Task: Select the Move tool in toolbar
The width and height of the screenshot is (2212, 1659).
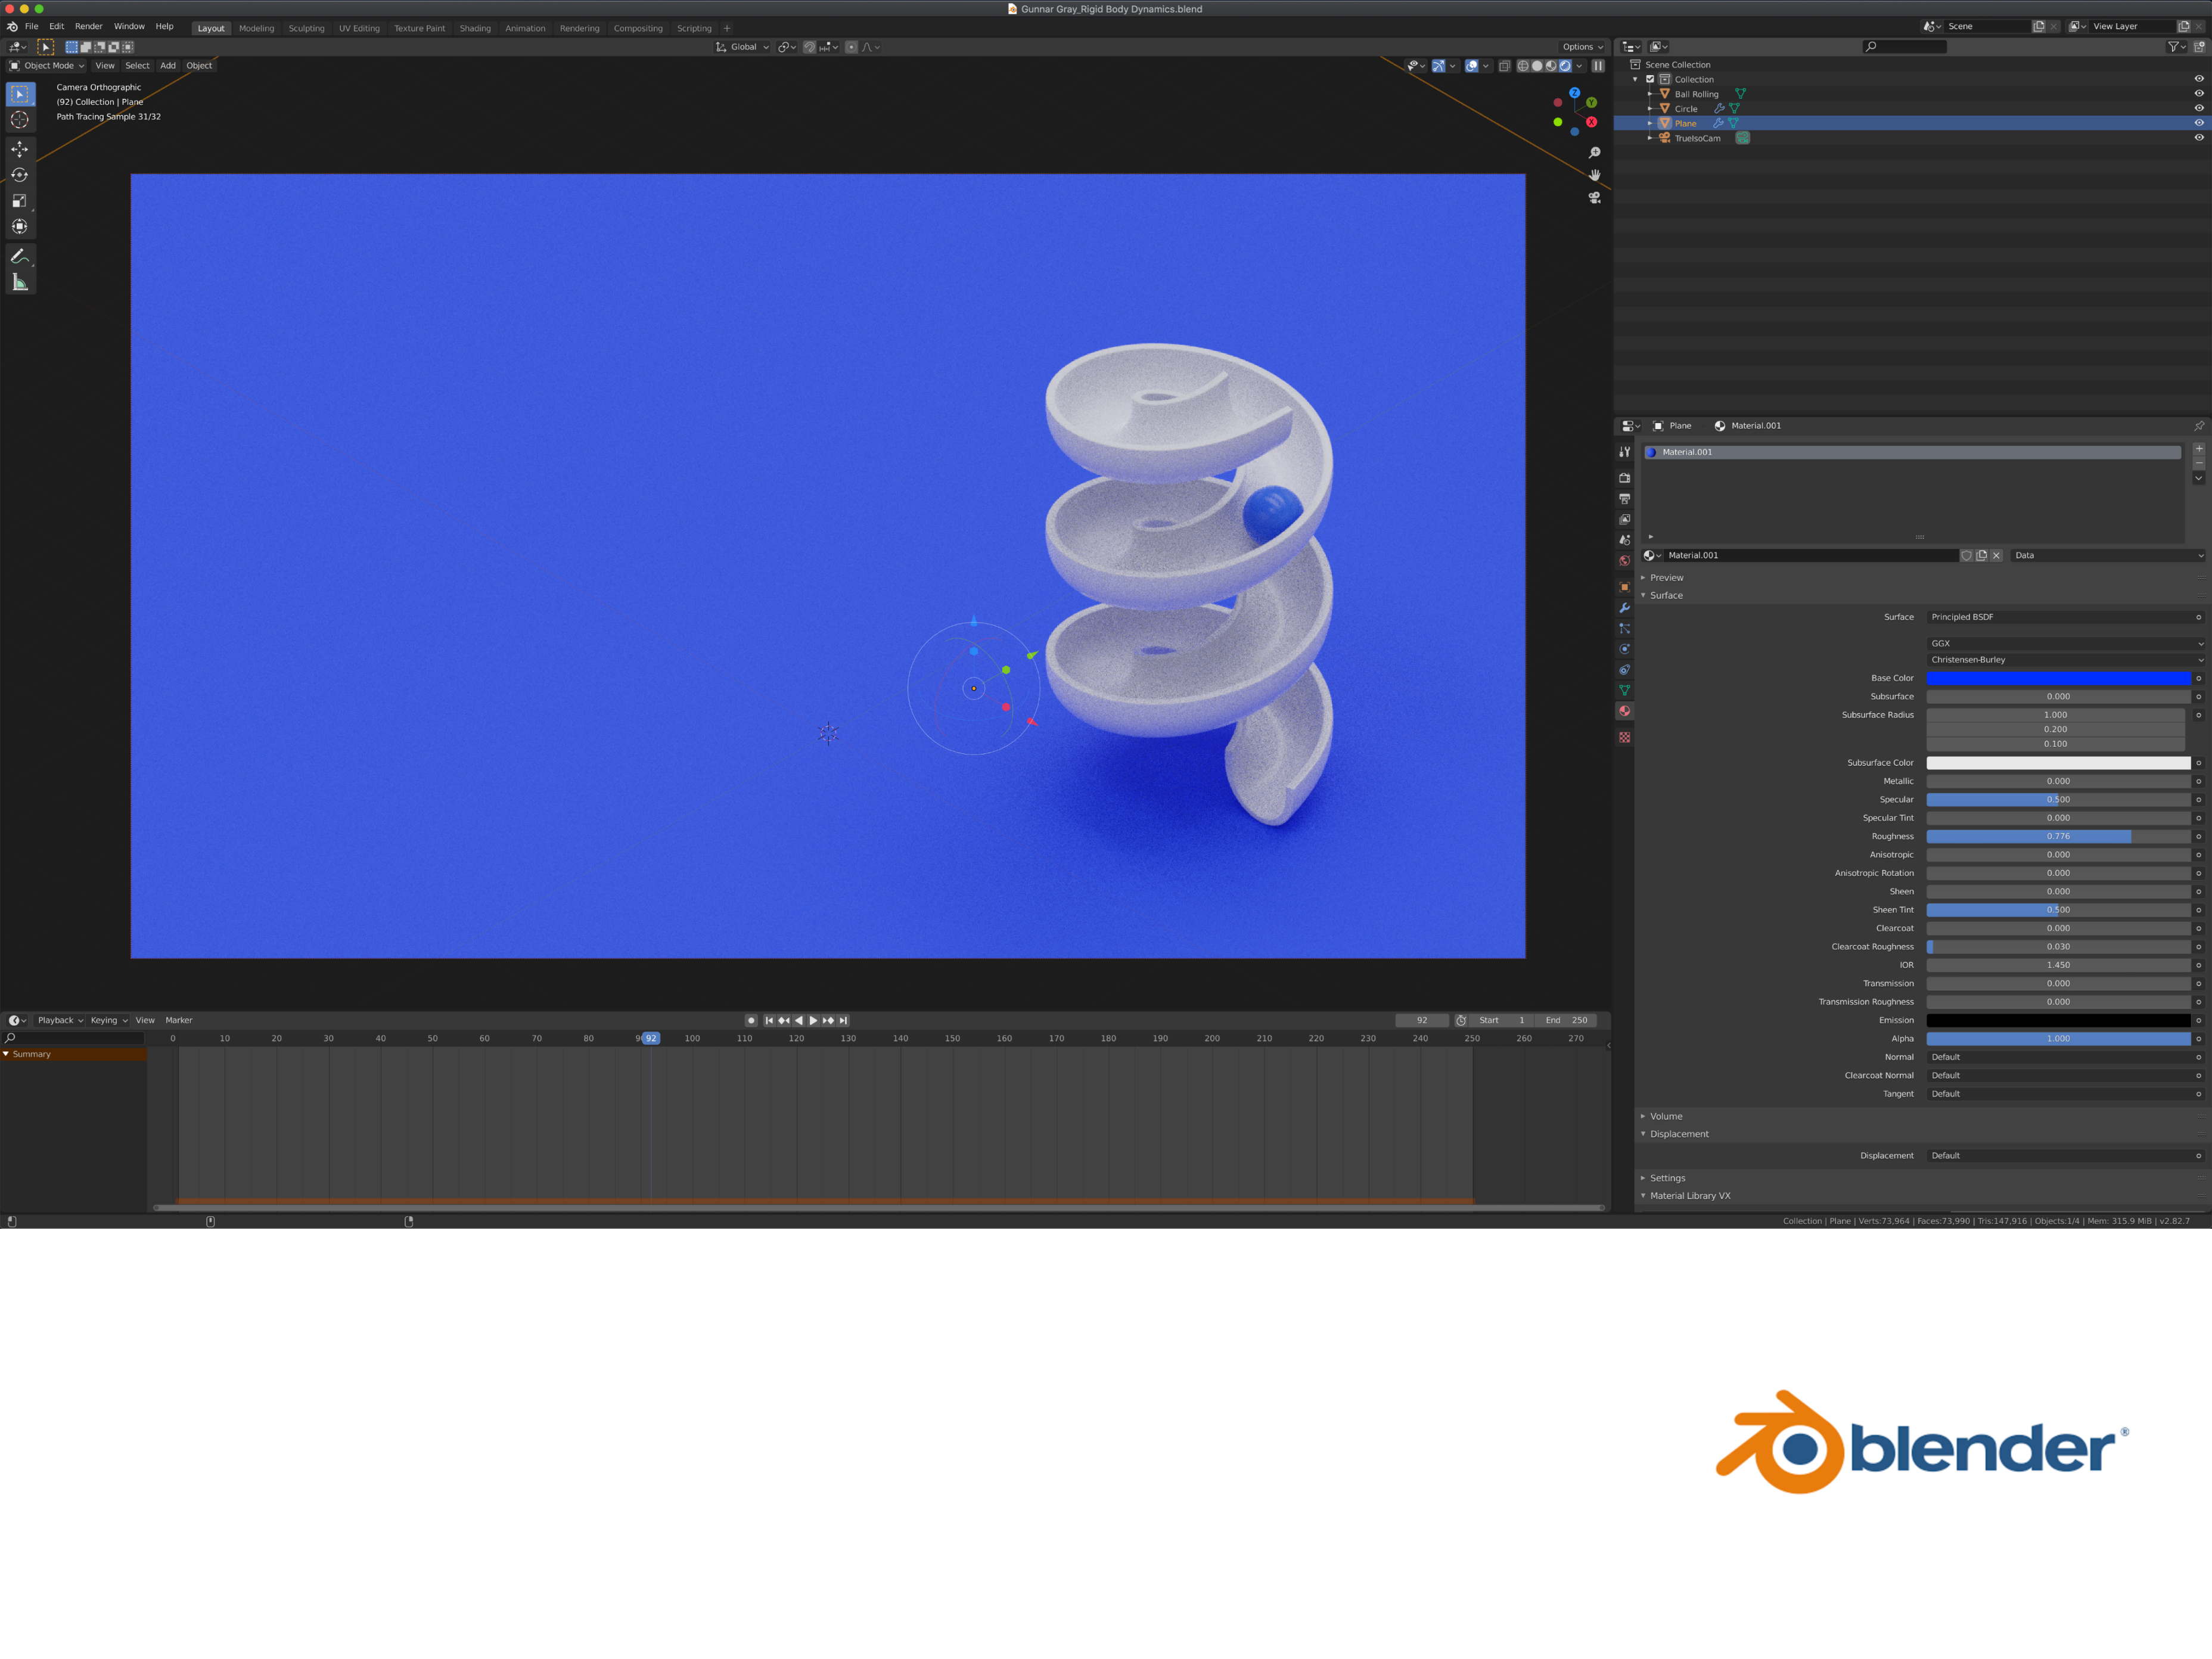Action: click(19, 149)
